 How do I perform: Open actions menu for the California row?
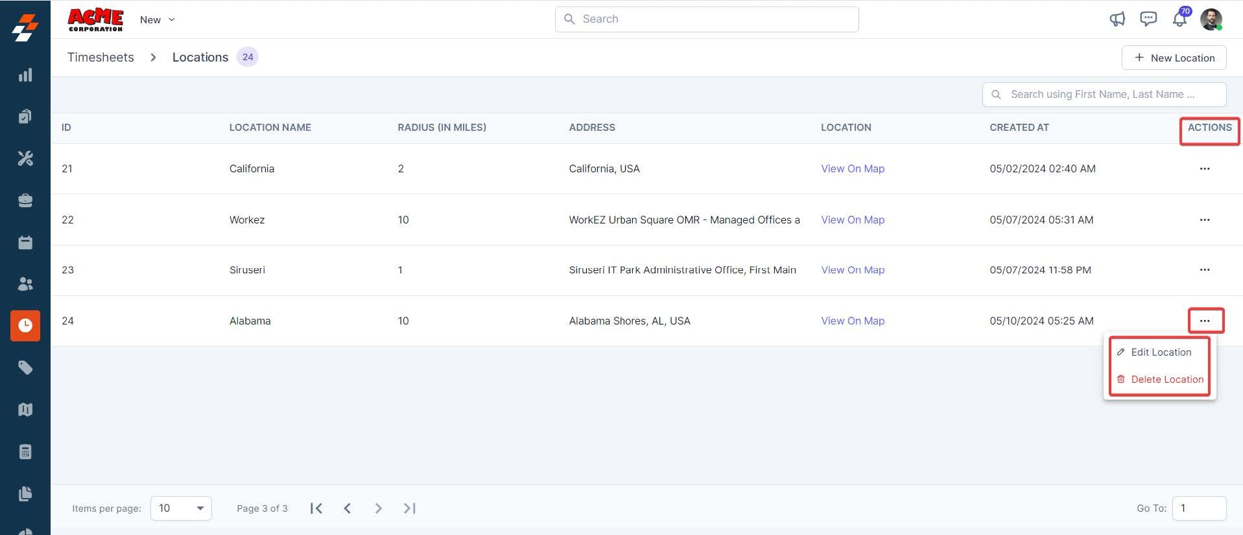tap(1205, 168)
